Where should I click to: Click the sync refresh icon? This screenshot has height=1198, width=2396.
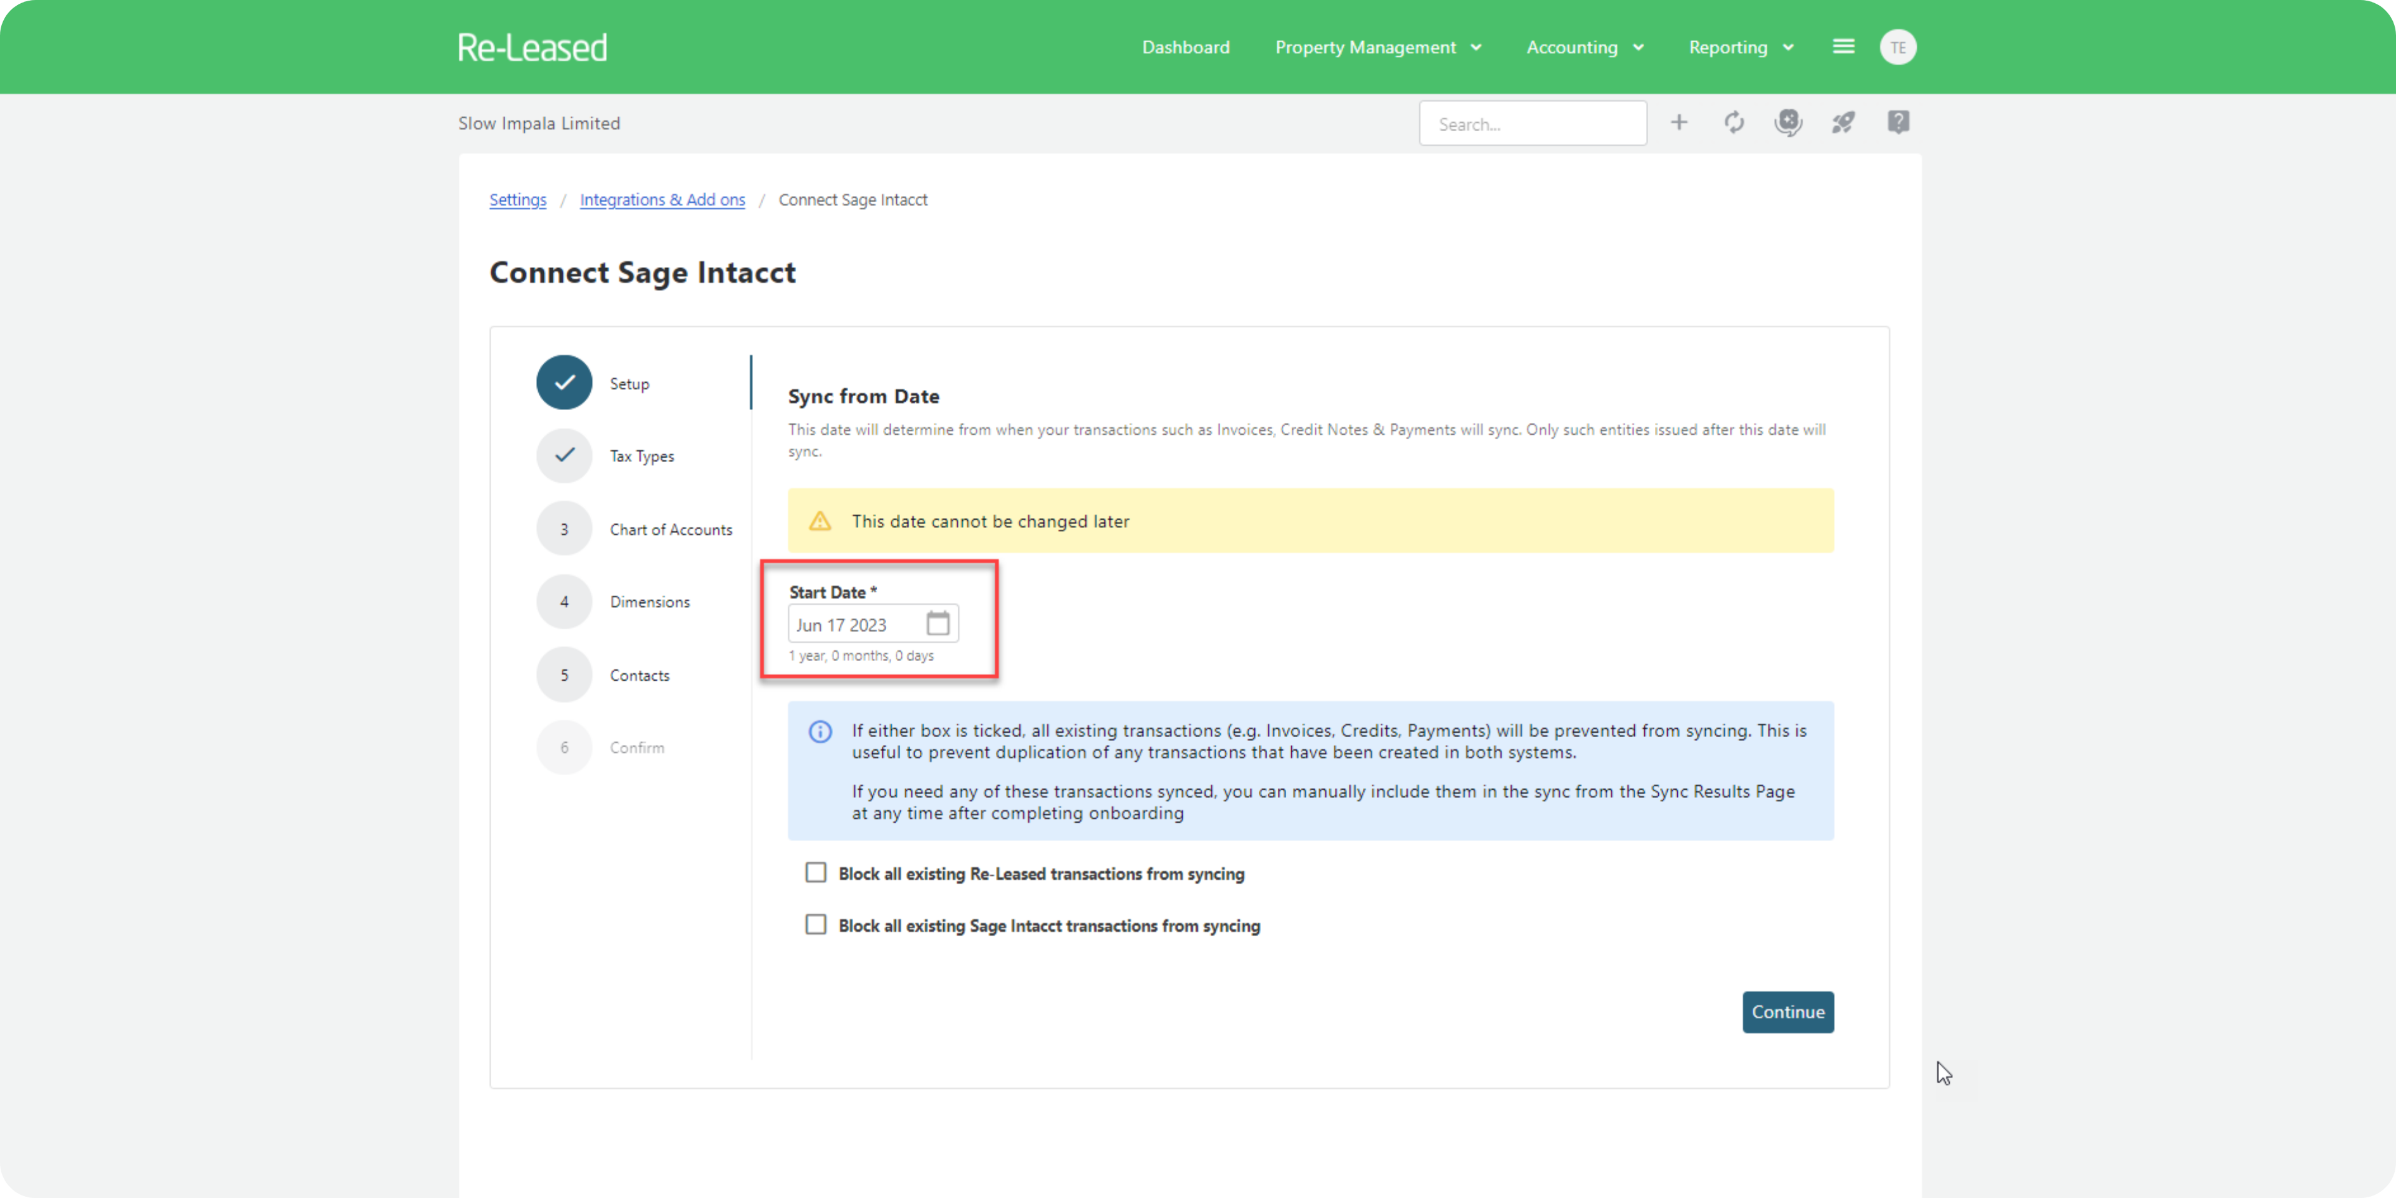[1733, 123]
